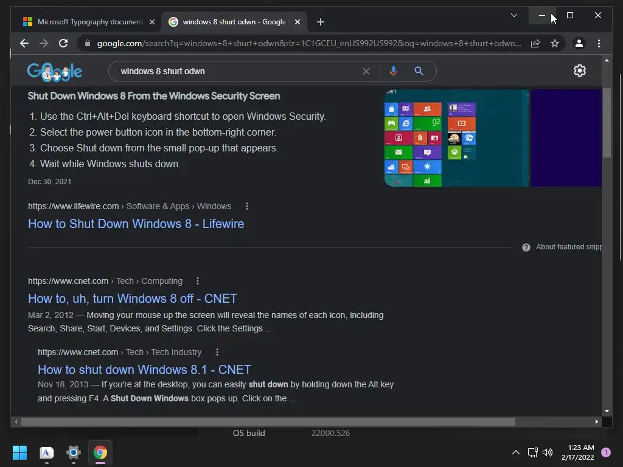Click into the Google search field
The image size is (623, 467).
click(238, 71)
